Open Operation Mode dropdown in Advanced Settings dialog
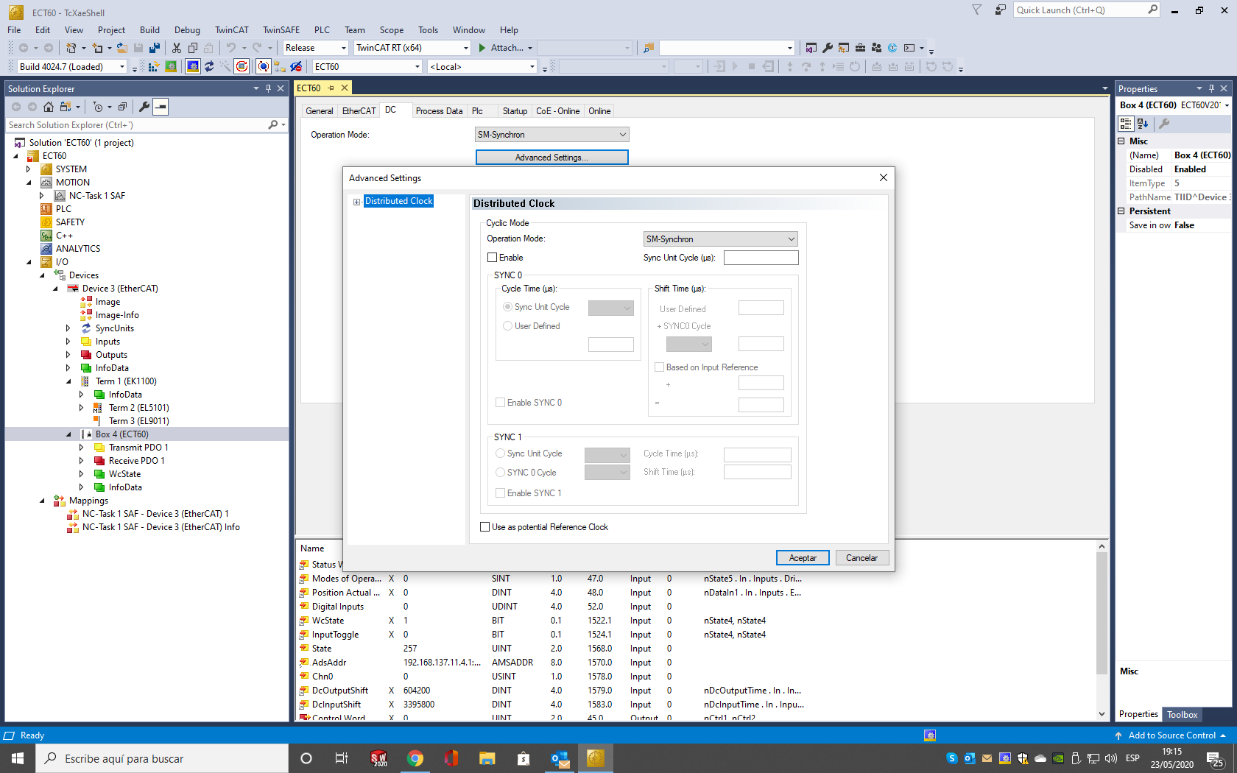 (x=720, y=239)
